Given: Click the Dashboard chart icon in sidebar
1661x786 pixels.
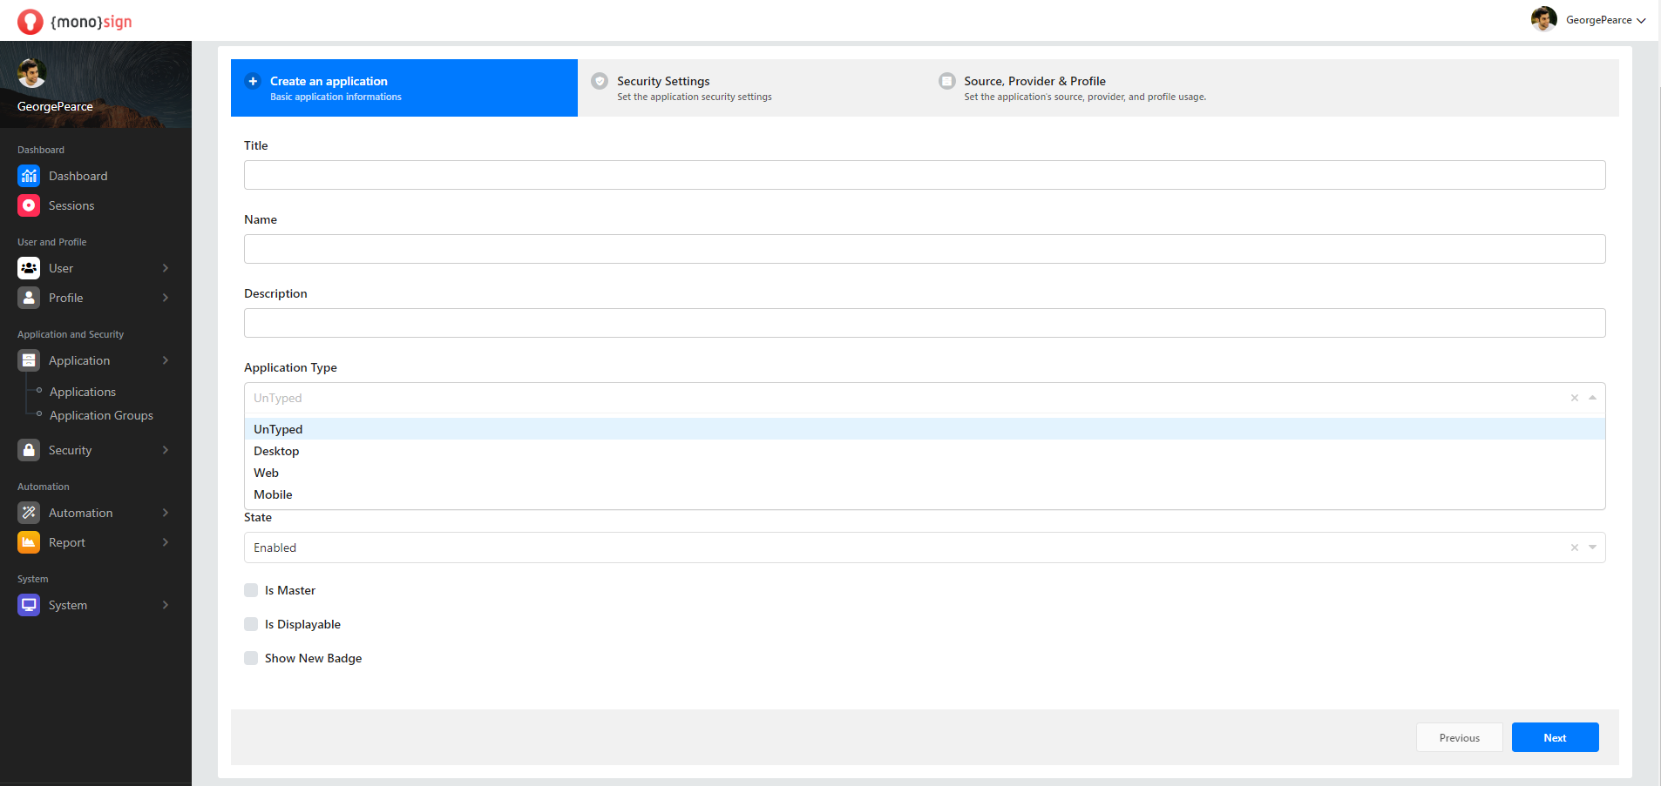Looking at the screenshot, I should pos(29,176).
